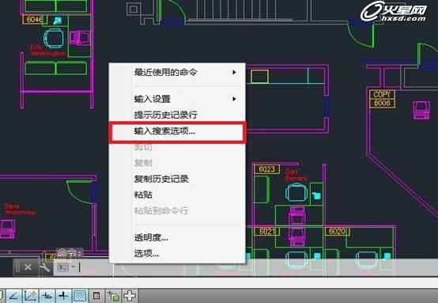This screenshot has width=438, height=303.
Task: Toggle transparency checkered status icon
Action: [80, 296]
